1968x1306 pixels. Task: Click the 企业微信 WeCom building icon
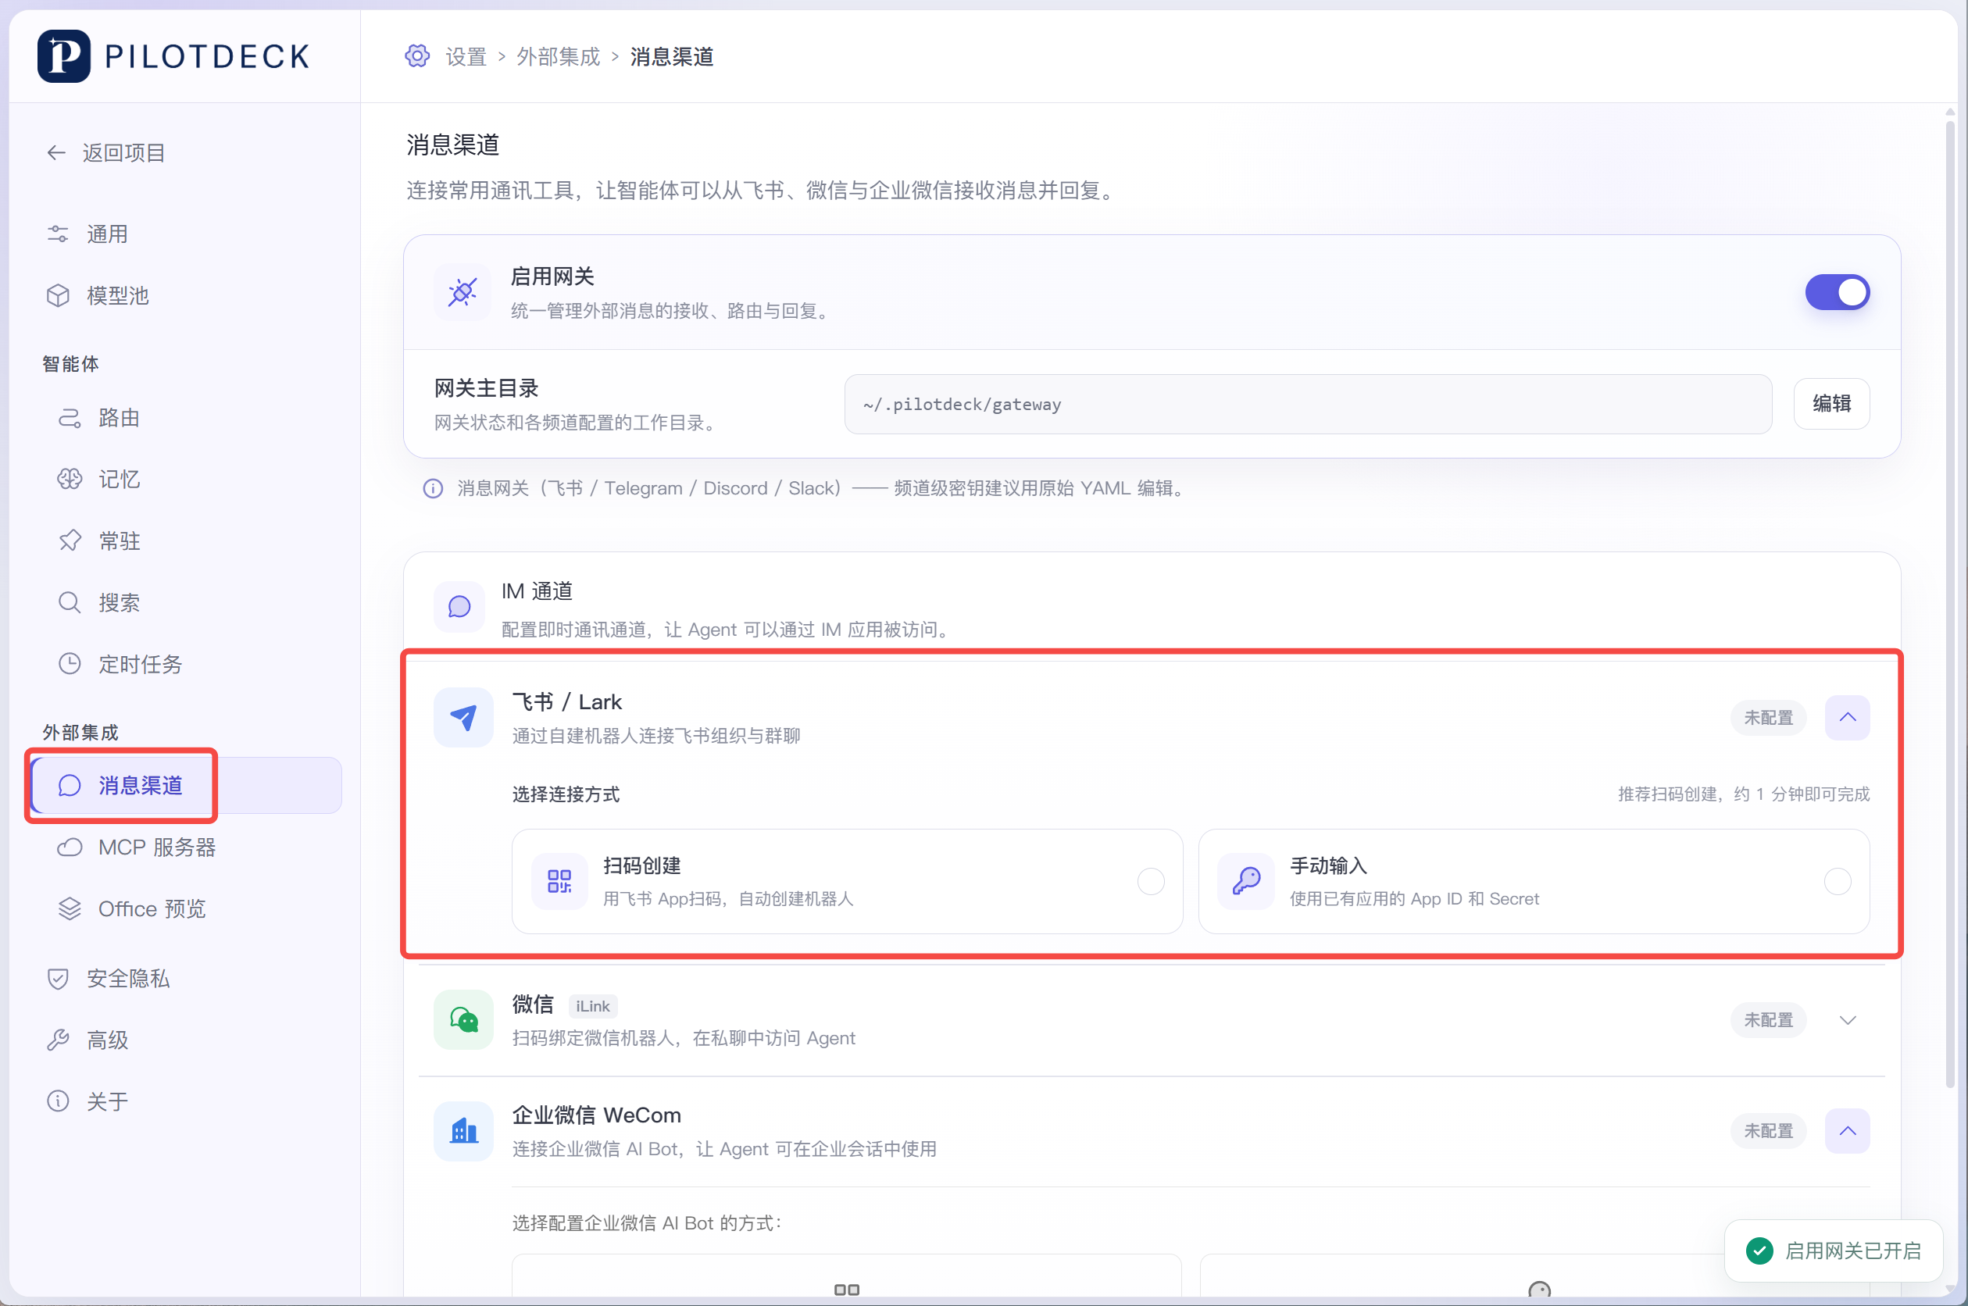[463, 1131]
